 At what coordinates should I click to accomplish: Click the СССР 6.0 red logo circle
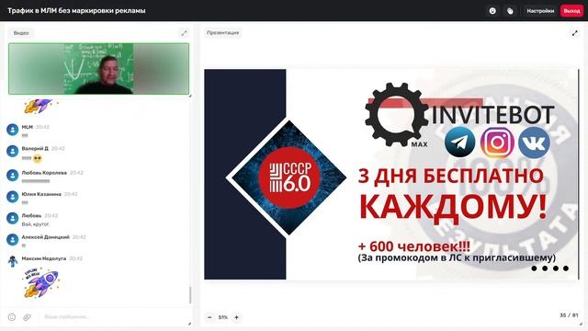pyautogui.click(x=289, y=177)
